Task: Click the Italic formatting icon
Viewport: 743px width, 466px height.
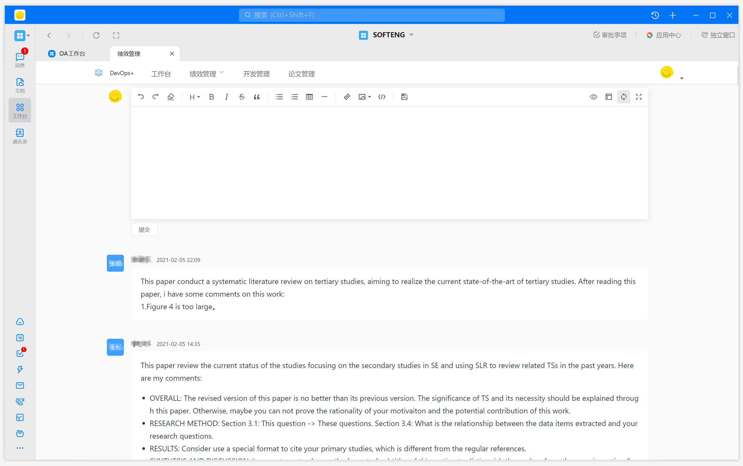Action: coord(226,97)
